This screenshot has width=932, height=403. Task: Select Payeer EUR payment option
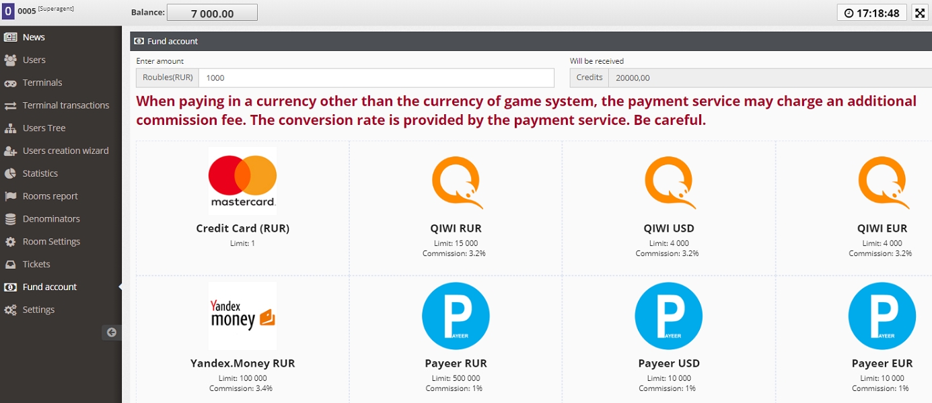882,336
